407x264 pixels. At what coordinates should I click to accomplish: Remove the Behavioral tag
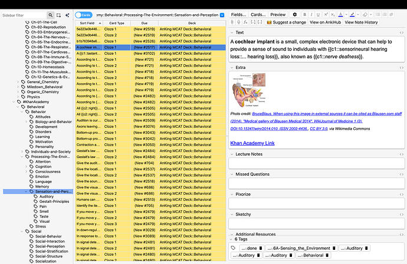(x=327, y=255)
